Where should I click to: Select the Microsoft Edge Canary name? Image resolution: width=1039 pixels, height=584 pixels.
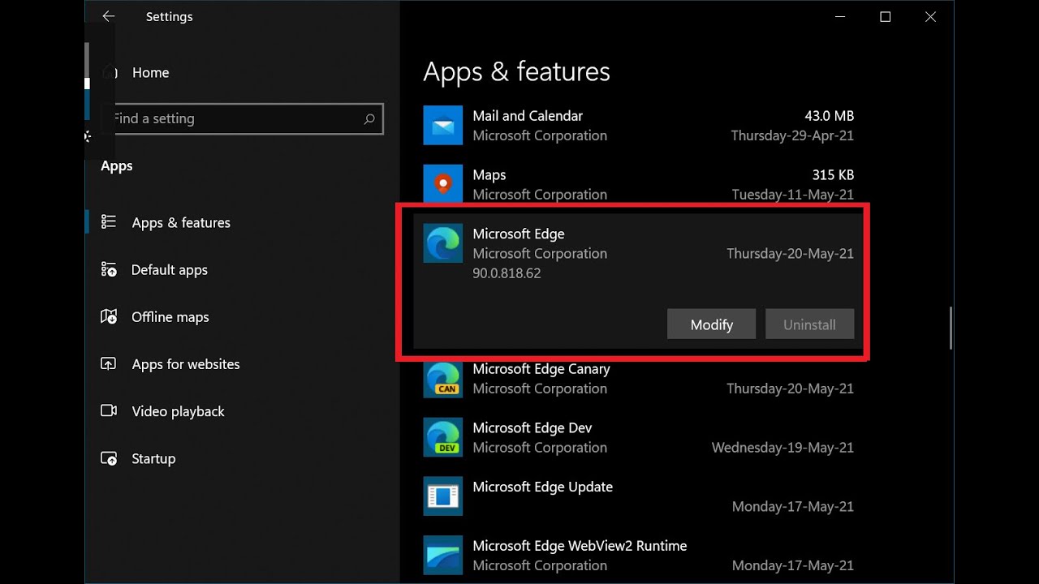(x=541, y=369)
